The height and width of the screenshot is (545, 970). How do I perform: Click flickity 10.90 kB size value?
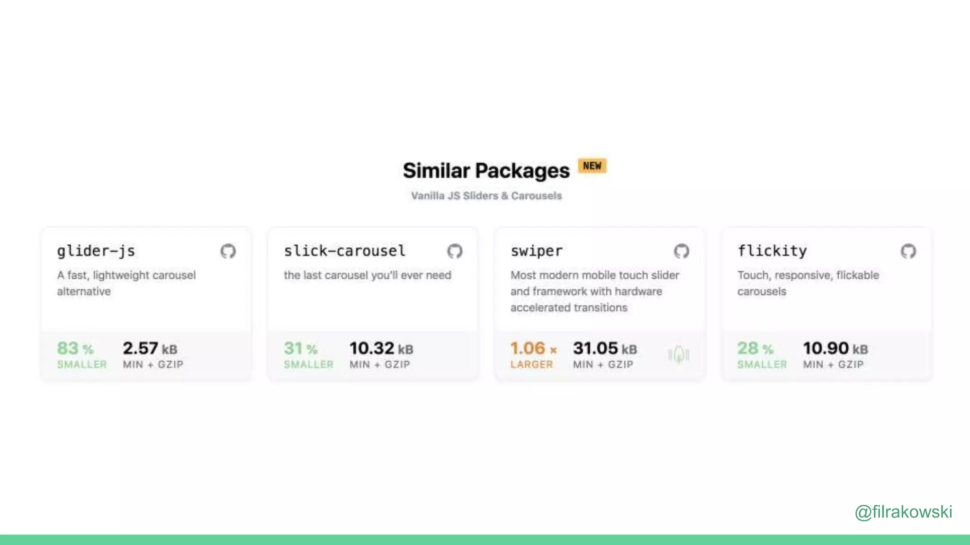click(x=835, y=349)
